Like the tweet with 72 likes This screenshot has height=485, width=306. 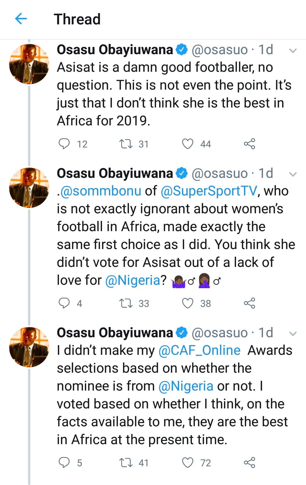pyautogui.click(x=188, y=463)
